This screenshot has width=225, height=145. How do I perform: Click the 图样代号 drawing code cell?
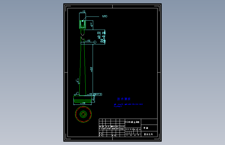point(149,134)
